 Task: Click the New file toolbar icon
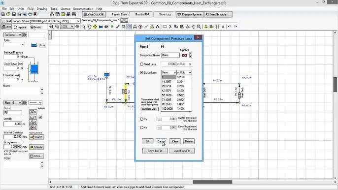coord(3,14)
